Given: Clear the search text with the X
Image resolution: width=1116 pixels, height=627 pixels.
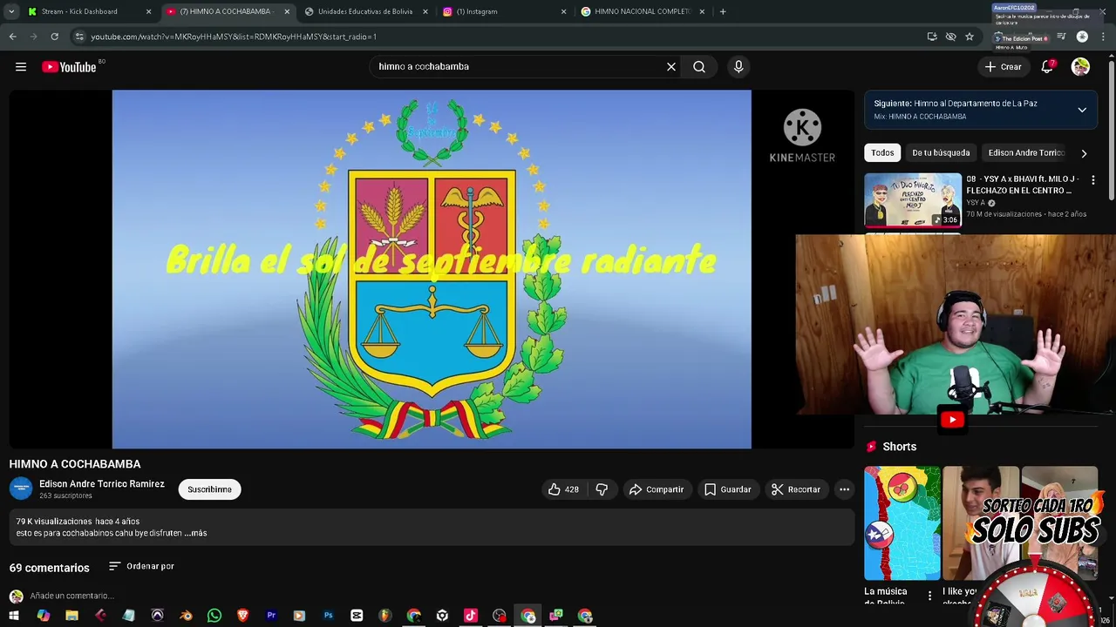Looking at the screenshot, I should tap(671, 67).
